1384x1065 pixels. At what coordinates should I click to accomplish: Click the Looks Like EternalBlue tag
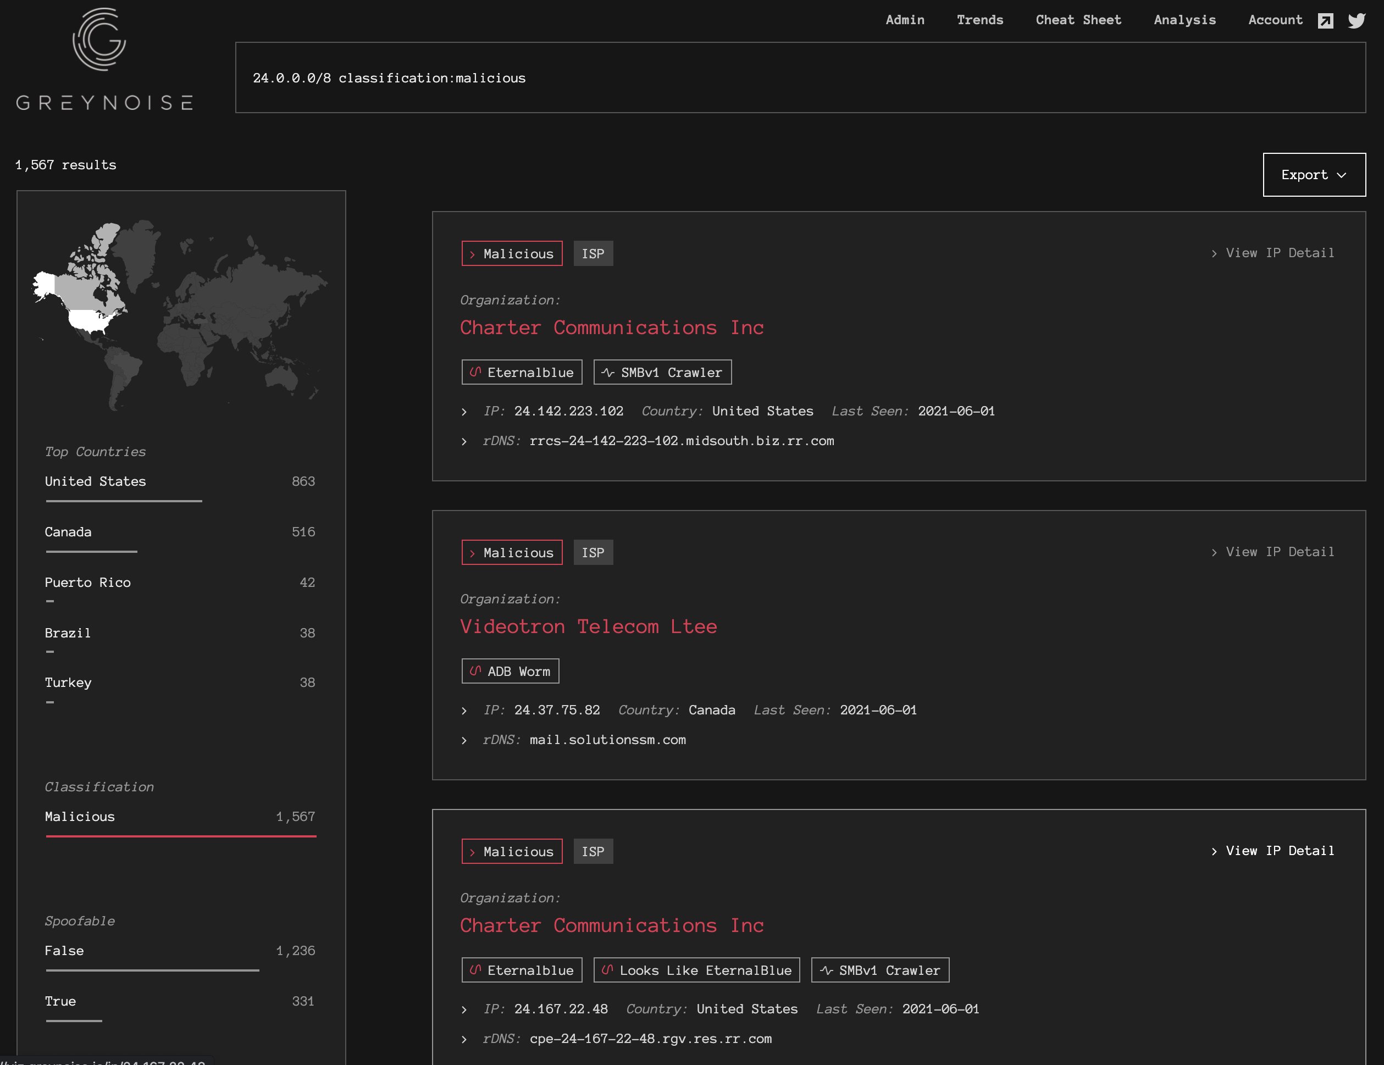696,970
